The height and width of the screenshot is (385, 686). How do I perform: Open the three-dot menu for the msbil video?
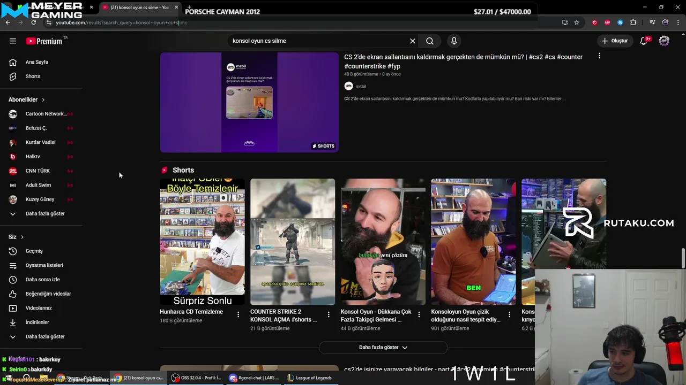[x=599, y=56]
